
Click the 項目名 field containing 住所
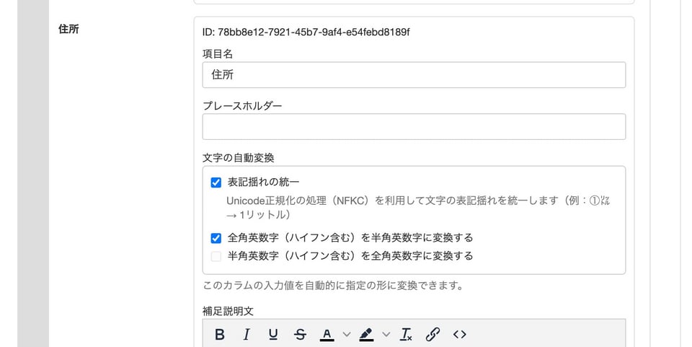(x=414, y=75)
